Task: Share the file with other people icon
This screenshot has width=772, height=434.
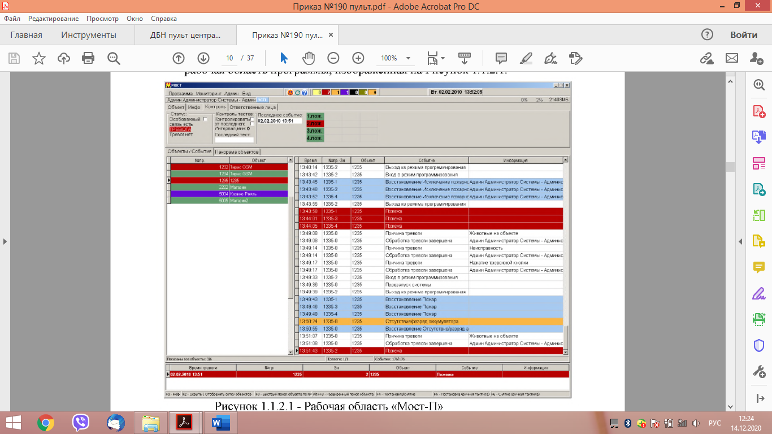Action: coord(756,58)
